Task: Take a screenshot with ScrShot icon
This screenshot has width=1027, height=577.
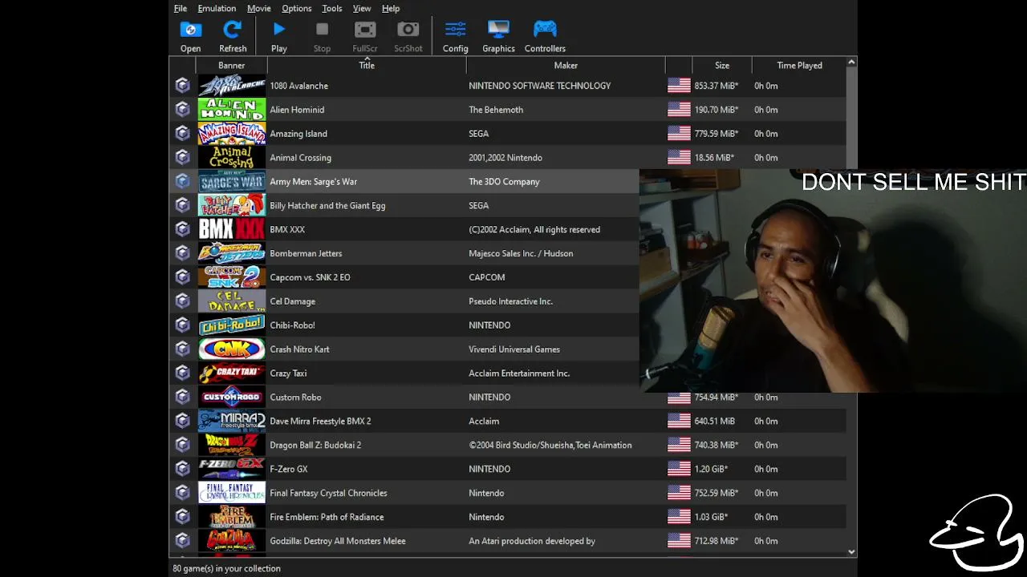Action: click(408, 37)
